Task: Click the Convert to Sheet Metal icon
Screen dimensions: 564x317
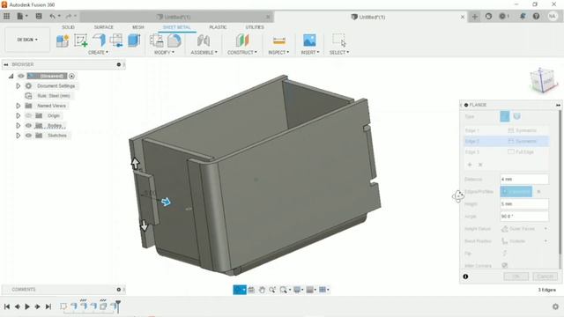Action: pos(134,41)
